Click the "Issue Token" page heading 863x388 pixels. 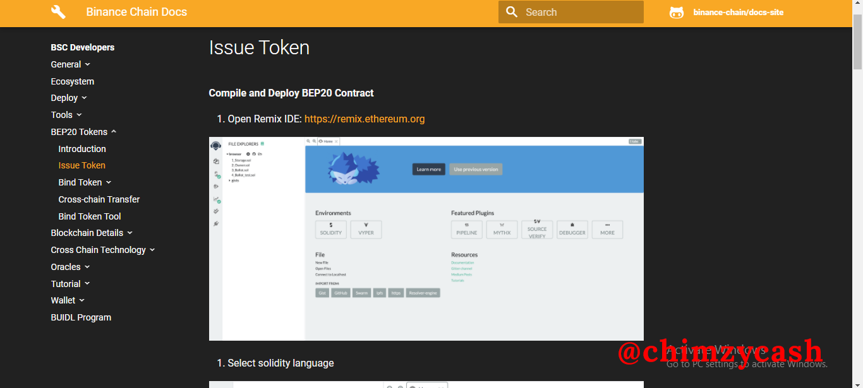tap(259, 48)
